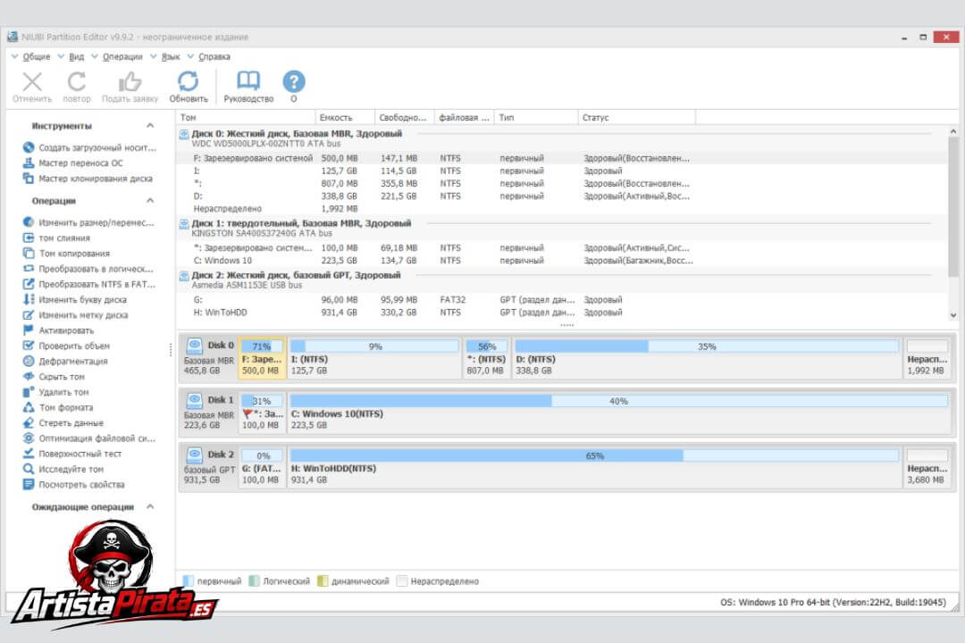Screen dimensions: 965x643
Task: Choose Поверхностный тест operation
Action: (72, 454)
